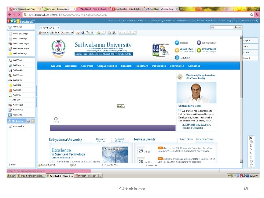Click the browser back arrow

[10, 15]
